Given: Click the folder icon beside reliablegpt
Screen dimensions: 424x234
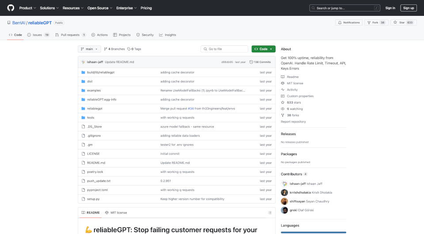Looking at the screenshot, I should (x=83, y=108).
